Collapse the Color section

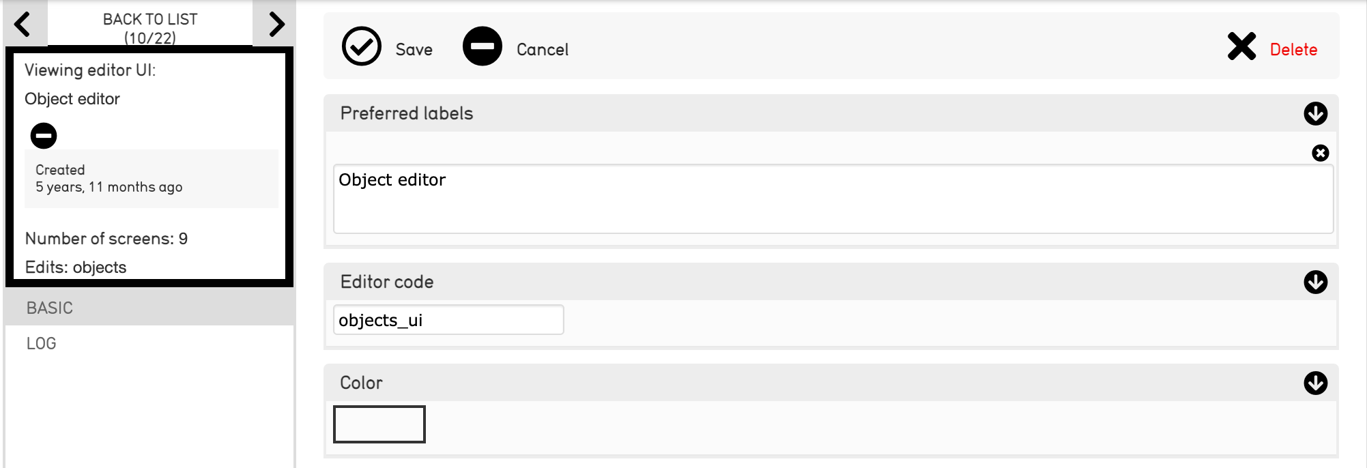1315,383
